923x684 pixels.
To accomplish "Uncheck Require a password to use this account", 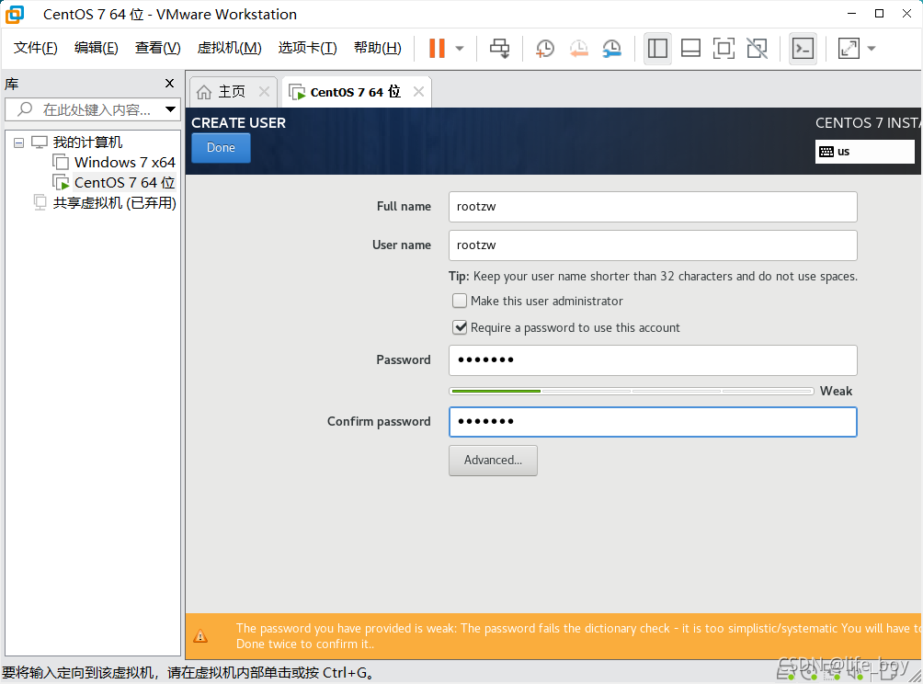I will click(x=460, y=327).
